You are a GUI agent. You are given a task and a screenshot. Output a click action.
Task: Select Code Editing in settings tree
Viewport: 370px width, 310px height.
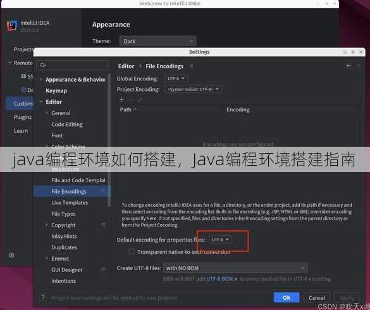tap(67, 125)
